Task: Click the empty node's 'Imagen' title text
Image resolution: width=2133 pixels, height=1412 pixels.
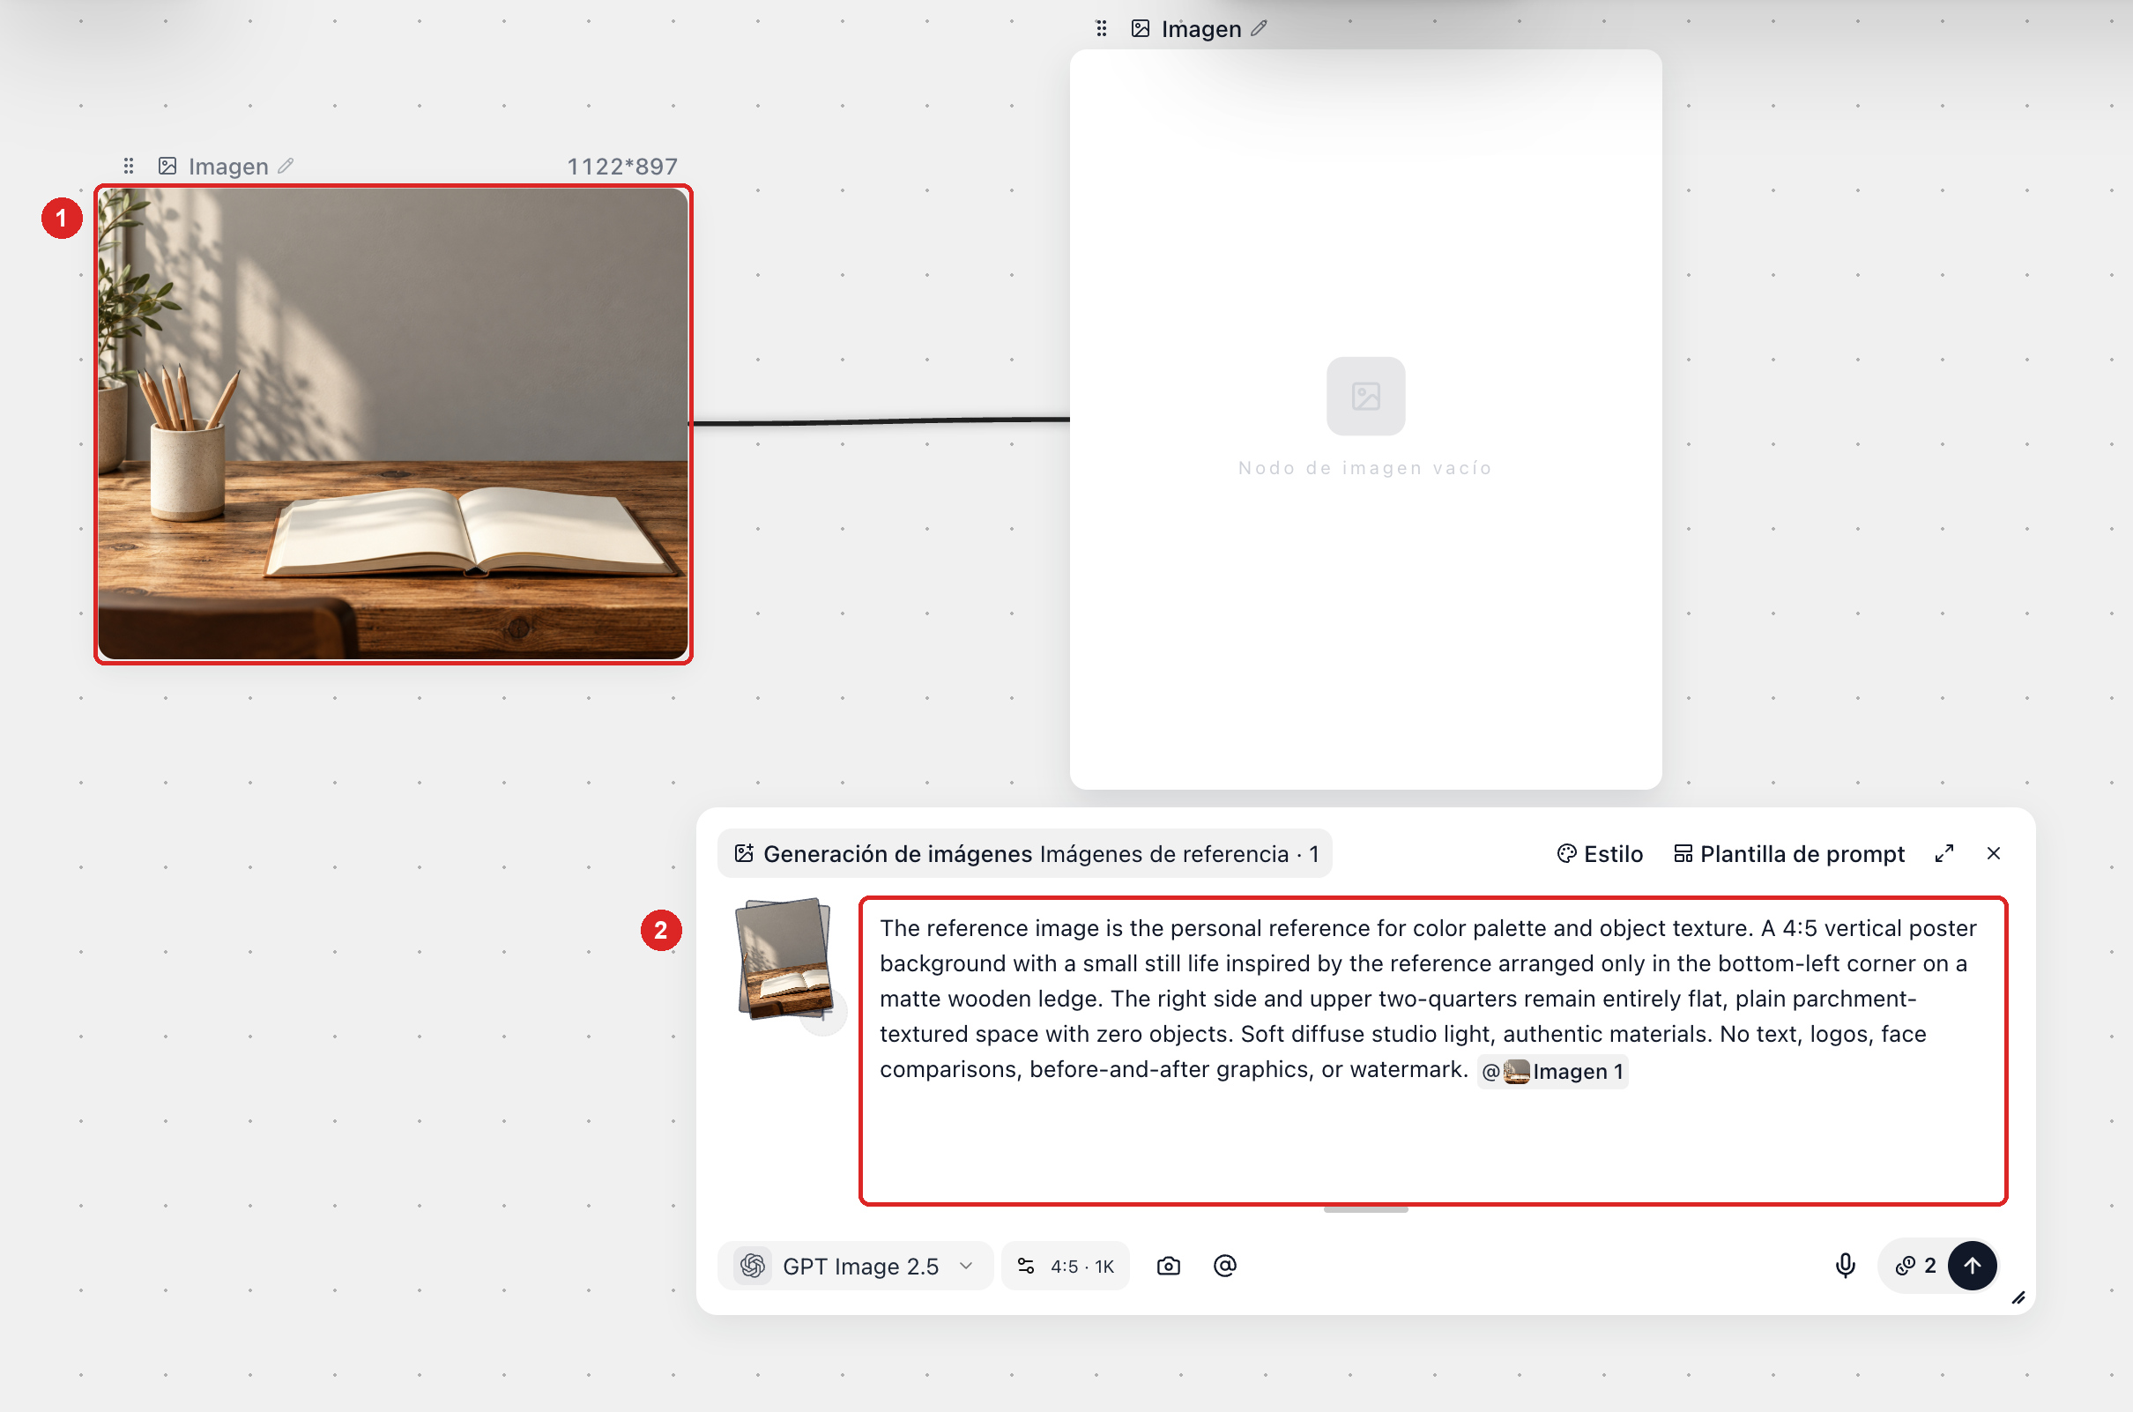Action: (1201, 29)
